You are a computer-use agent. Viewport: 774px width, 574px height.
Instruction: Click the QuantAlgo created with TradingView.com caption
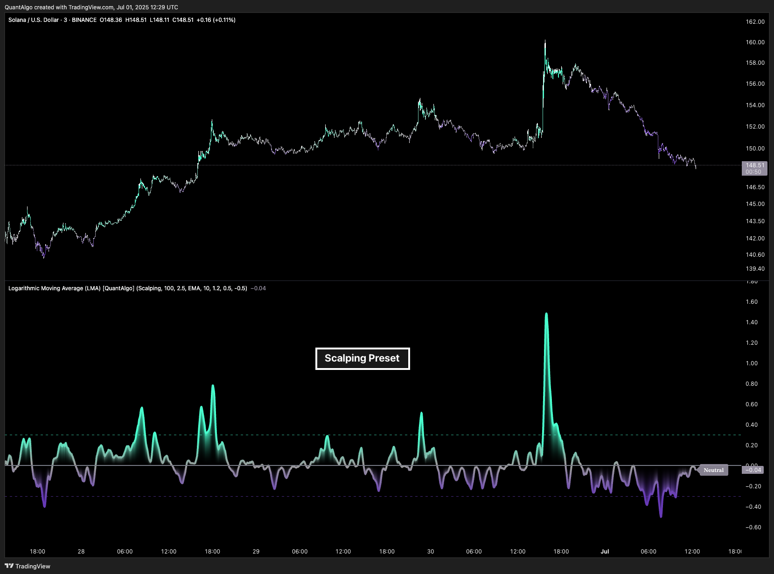91,7
